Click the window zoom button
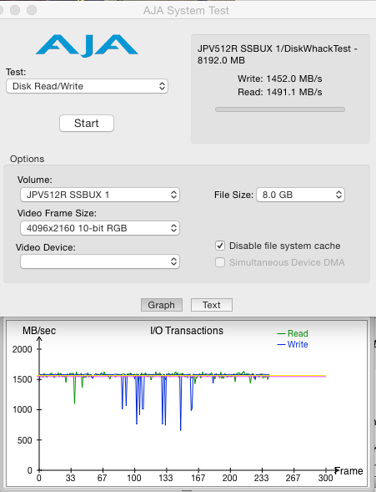Image resolution: width=376 pixels, height=492 pixels. coord(32,10)
